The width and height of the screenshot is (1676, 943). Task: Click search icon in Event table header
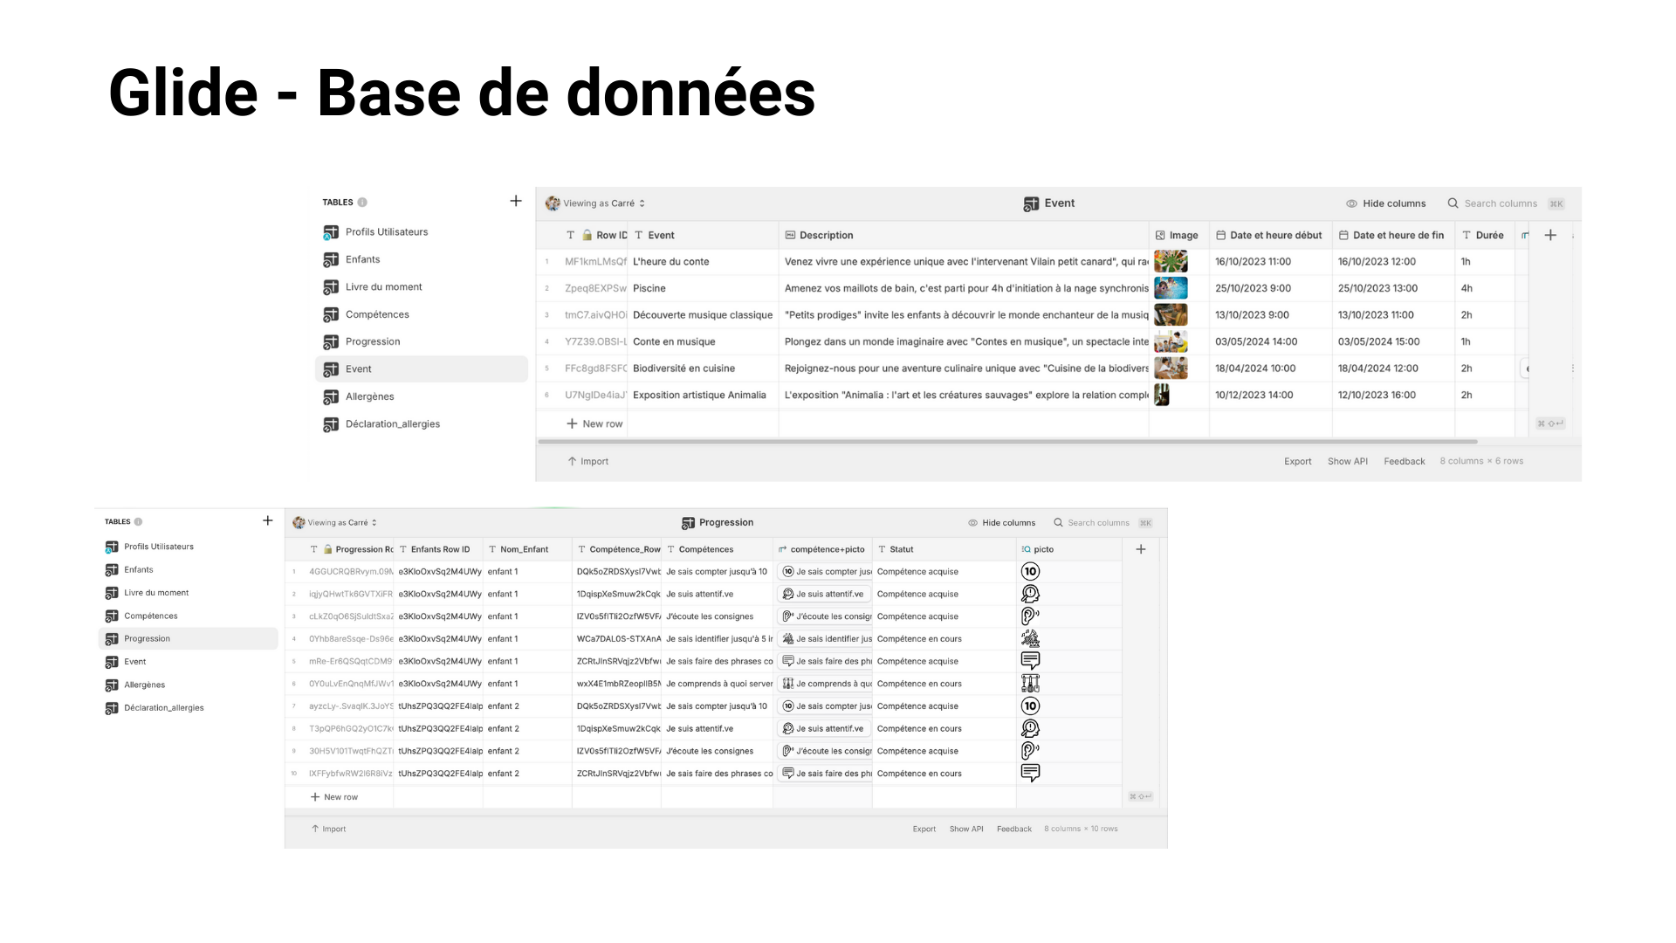(1453, 203)
